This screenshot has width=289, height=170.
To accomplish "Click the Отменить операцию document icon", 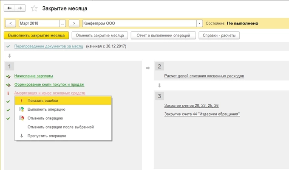I will tap(22, 118).
